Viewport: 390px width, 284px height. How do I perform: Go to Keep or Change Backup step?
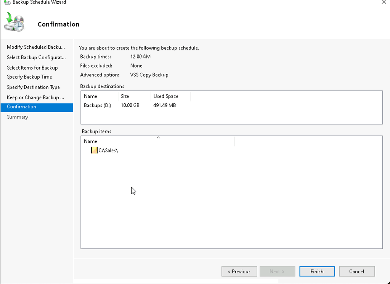35,97
